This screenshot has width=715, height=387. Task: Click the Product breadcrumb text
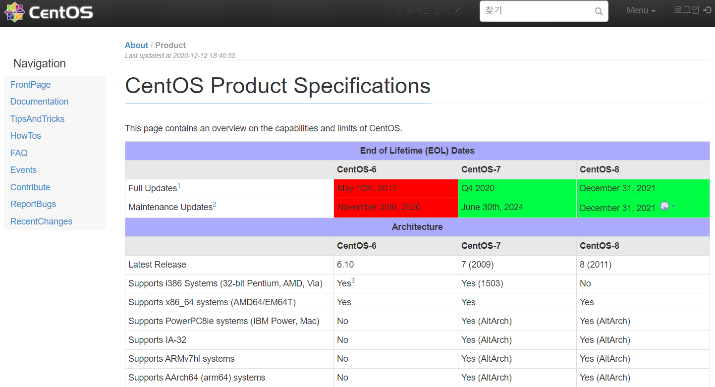click(x=170, y=45)
